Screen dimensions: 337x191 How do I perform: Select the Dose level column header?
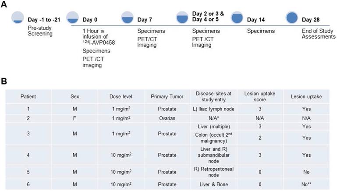tap(121, 96)
